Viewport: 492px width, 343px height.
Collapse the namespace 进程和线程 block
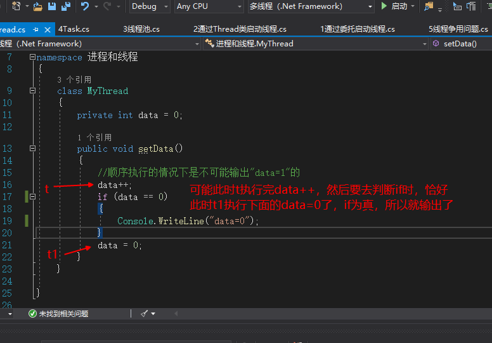click(x=32, y=57)
